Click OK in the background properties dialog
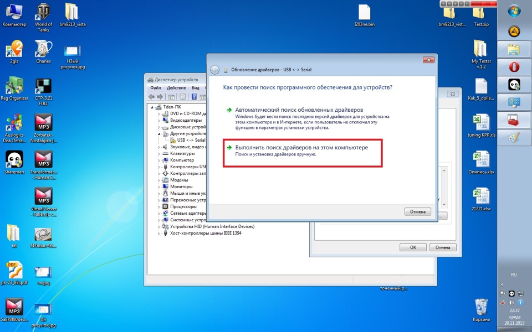The width and height of the screenshot is (532, 332). click(x=413, y=247)
